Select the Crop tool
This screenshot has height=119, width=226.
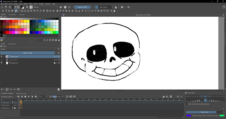click(53, 11)
